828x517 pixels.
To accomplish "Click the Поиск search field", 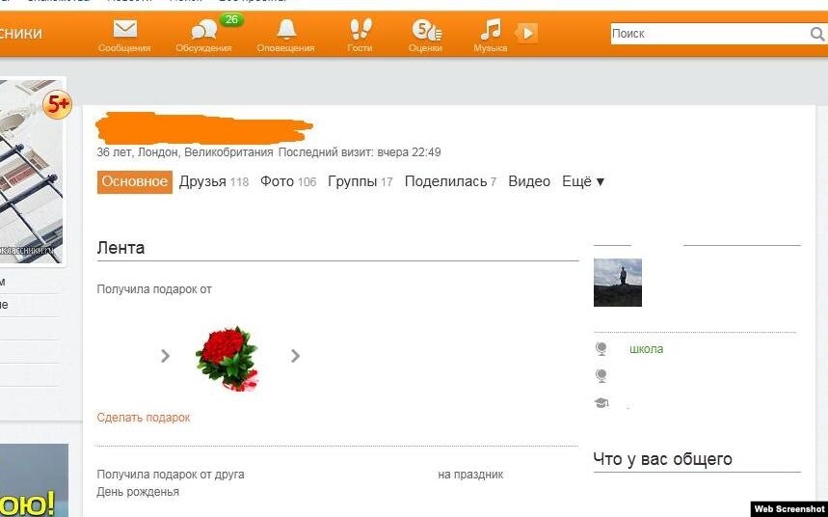I will click(x=709, y=34).
